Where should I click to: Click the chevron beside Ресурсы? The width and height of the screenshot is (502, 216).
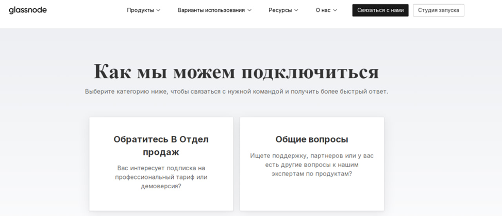coord(296,10)
